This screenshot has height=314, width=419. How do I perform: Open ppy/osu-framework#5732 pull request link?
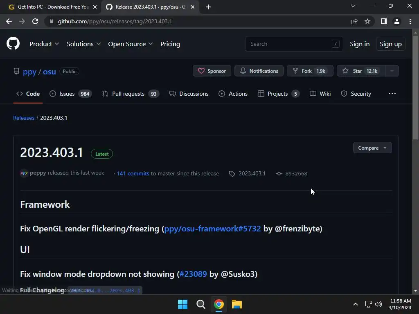[x=212, y=229]
